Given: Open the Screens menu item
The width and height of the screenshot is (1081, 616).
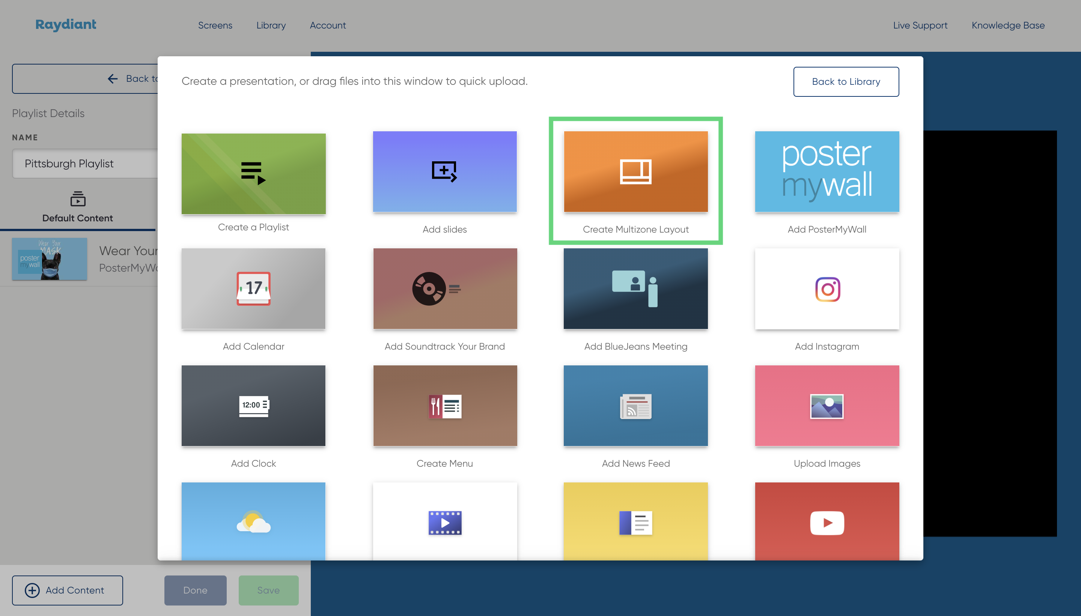Looking at the screenshot, I should [x=215, y=26].
